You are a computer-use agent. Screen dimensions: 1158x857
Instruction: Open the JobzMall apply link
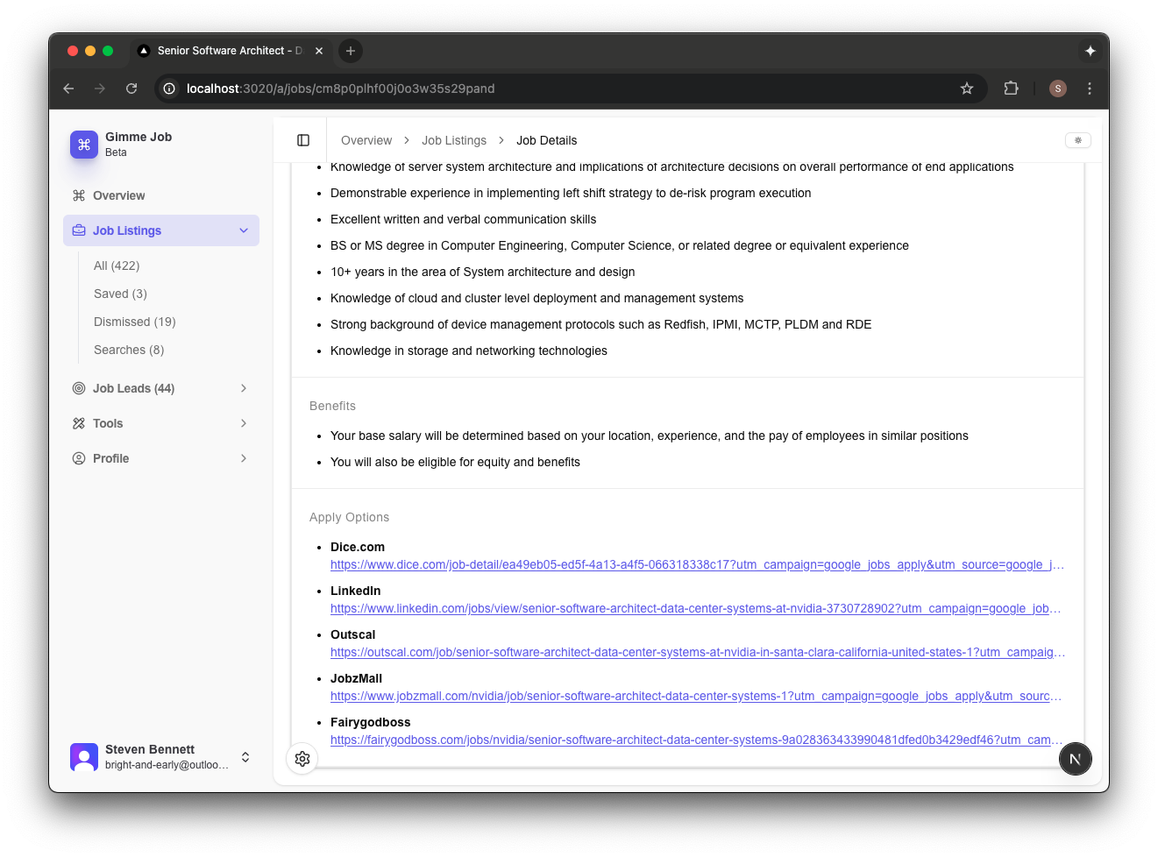696,697
